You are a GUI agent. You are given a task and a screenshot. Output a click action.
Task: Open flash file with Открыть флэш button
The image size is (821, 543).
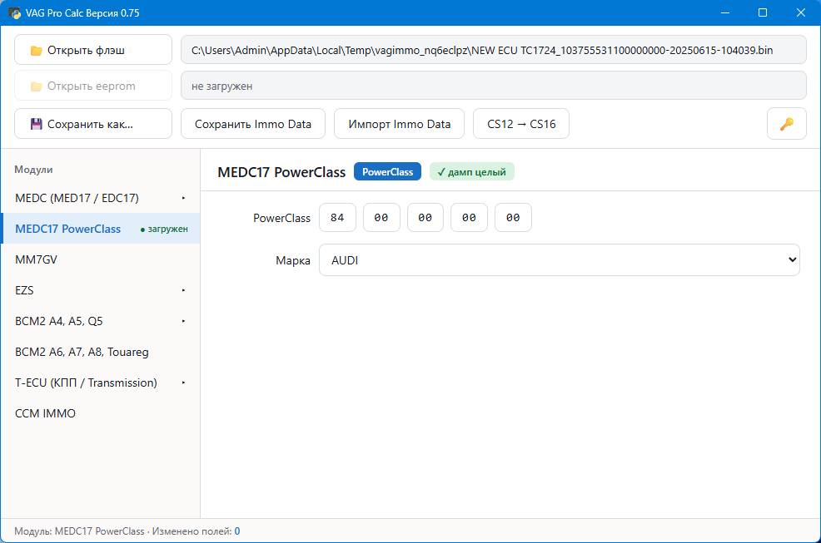tap(93, 50)
